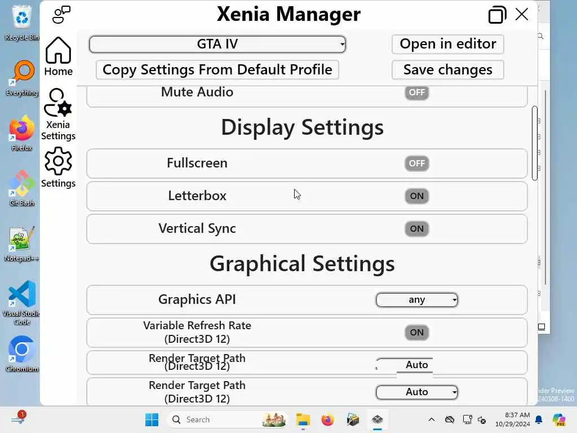Expand the Graphics API dropdown
This screenshot has height=433, width=577.
point(416,300)
